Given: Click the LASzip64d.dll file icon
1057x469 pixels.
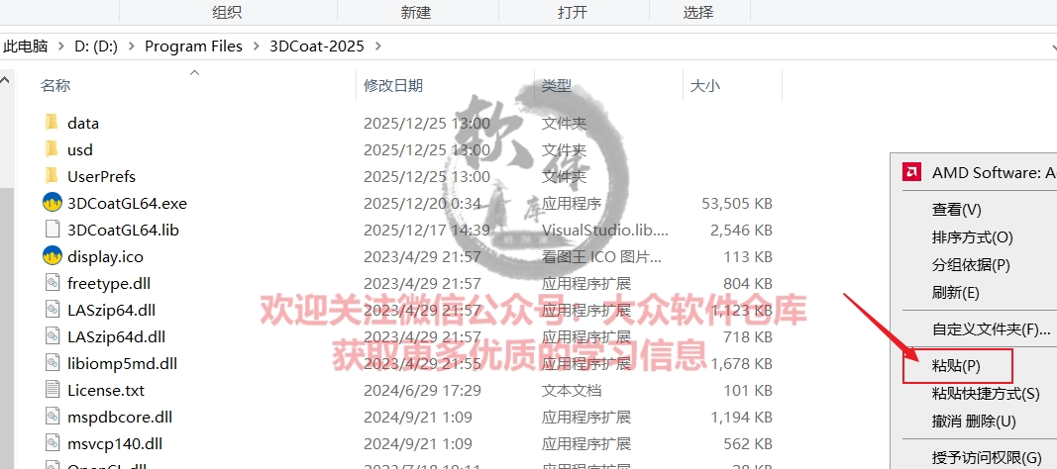Looking at the screenshot, I should (x=52, y=336).
